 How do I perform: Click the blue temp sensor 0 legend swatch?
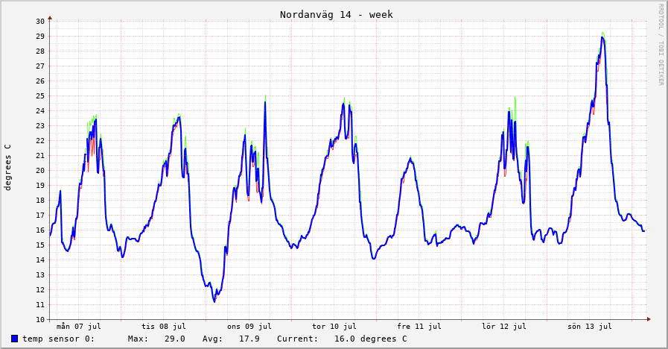point(14,339)
